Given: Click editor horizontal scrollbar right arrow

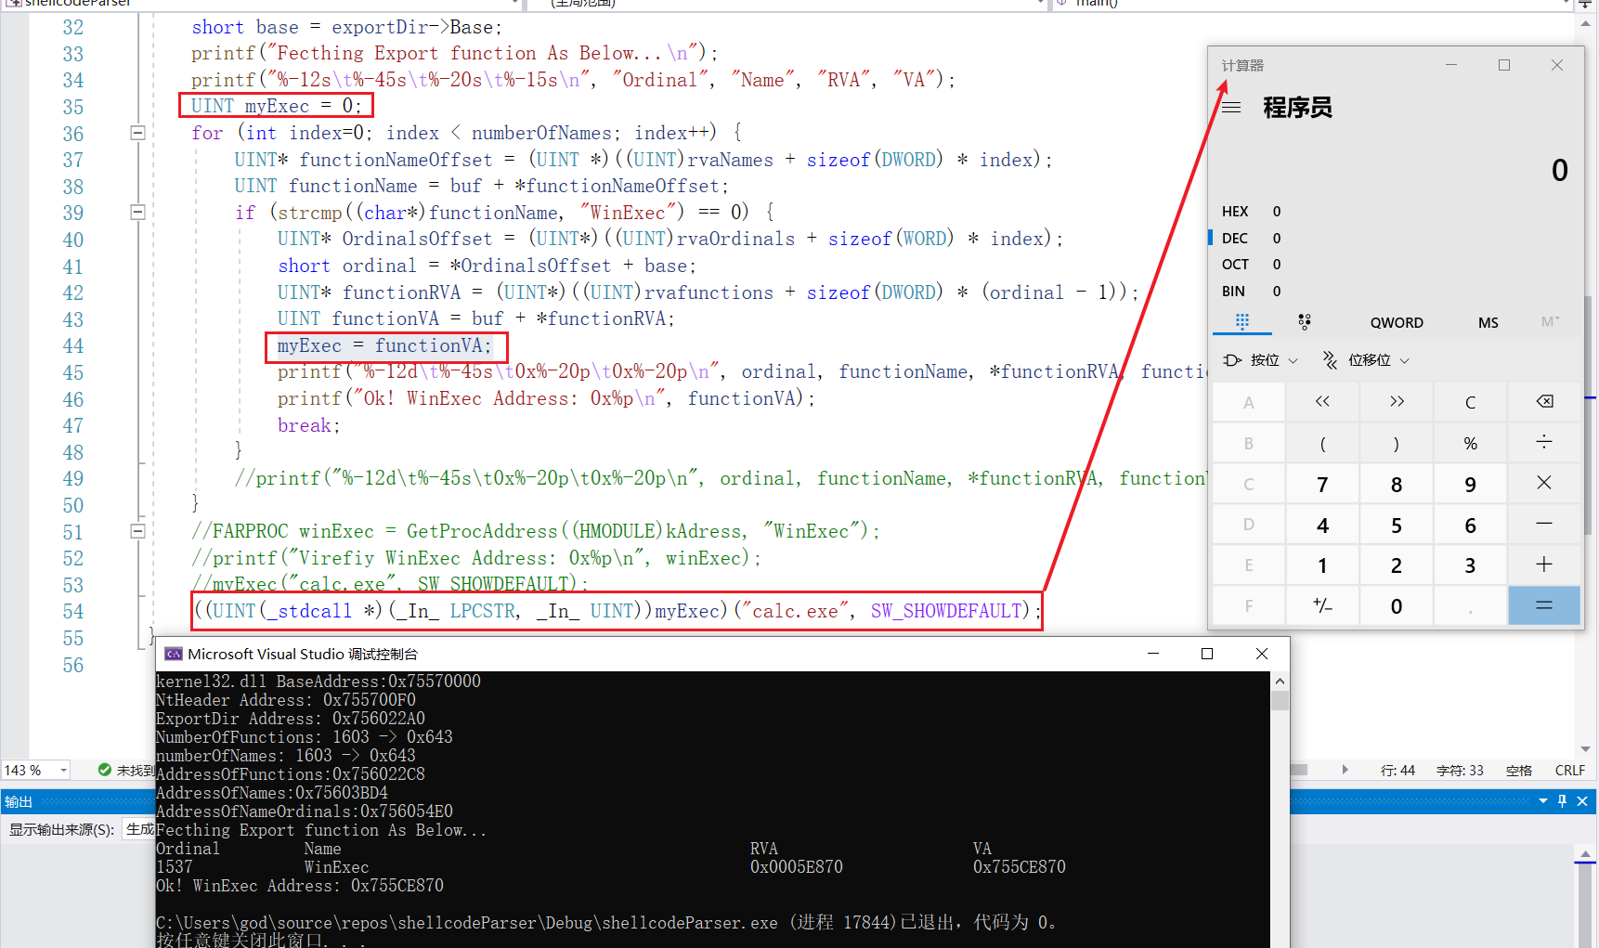Looking at the screenshot, I should pos(1345,770).
